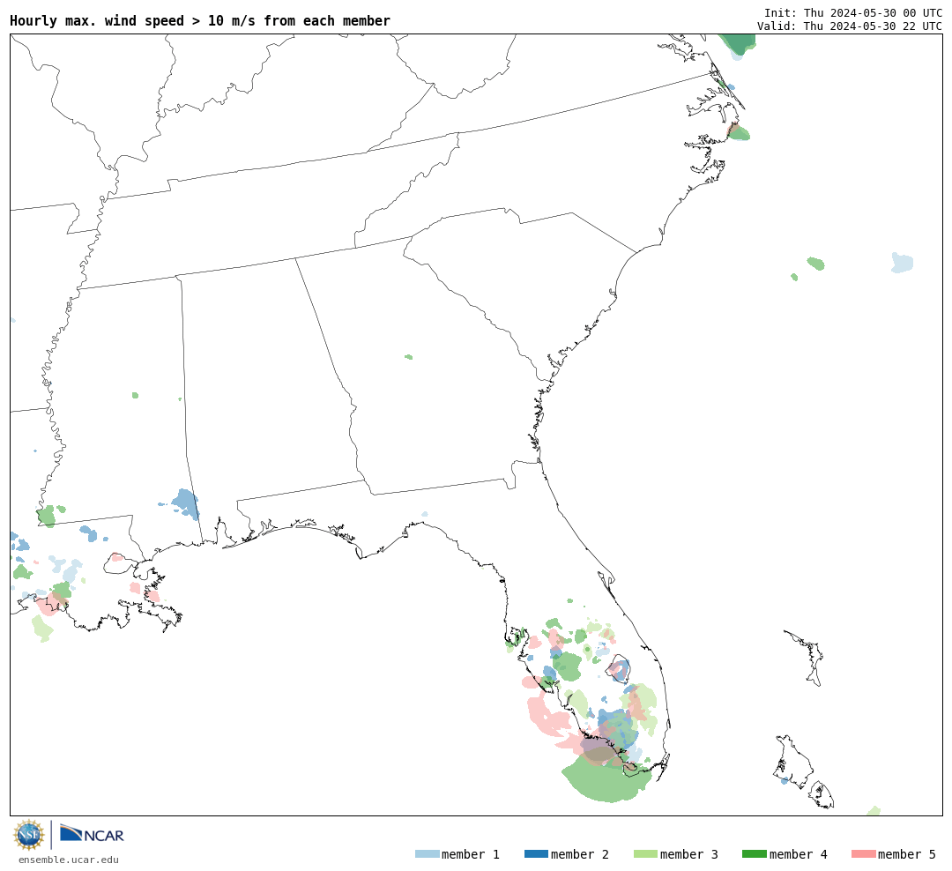Select the 'member 1' legend label
The width and height of the screenshot is (952, 871).
(471, 854)
